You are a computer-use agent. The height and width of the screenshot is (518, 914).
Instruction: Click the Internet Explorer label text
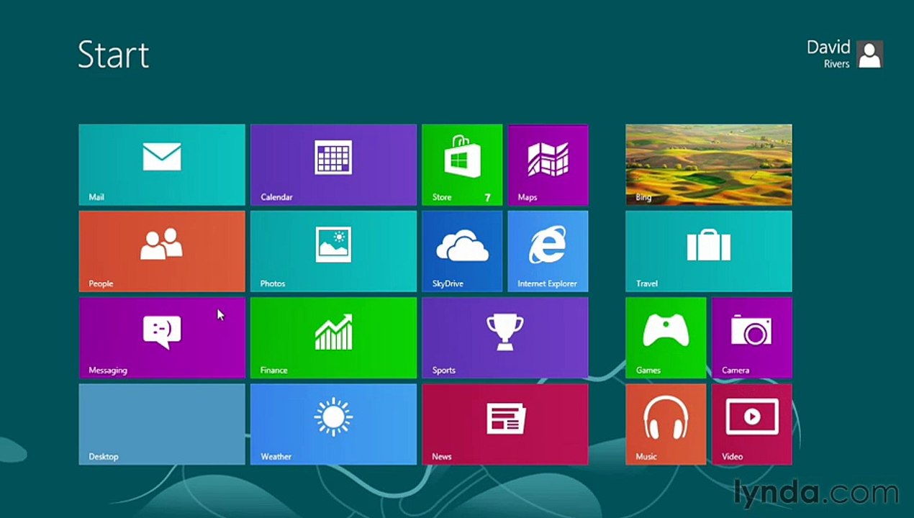pos(547,283)
